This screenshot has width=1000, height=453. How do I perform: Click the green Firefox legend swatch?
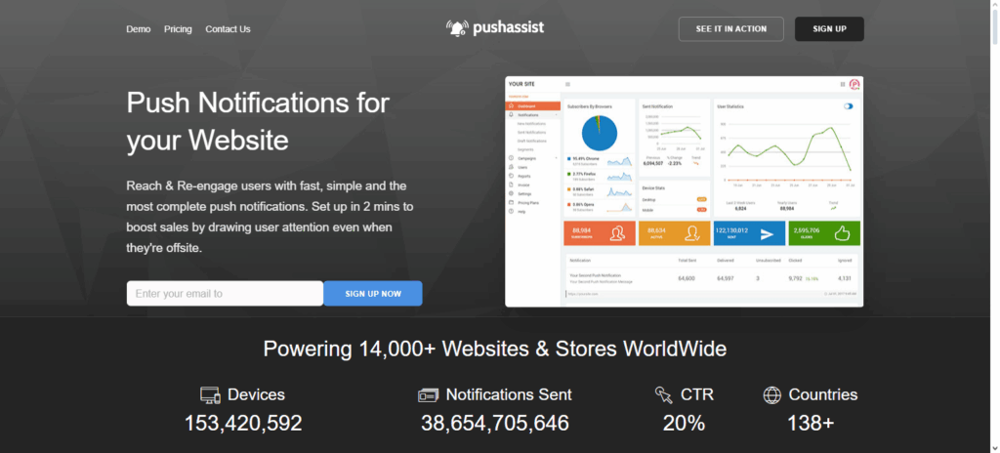(569, 174)
